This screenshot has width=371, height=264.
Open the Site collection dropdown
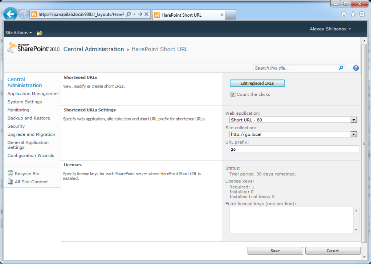tap(293, 134)
